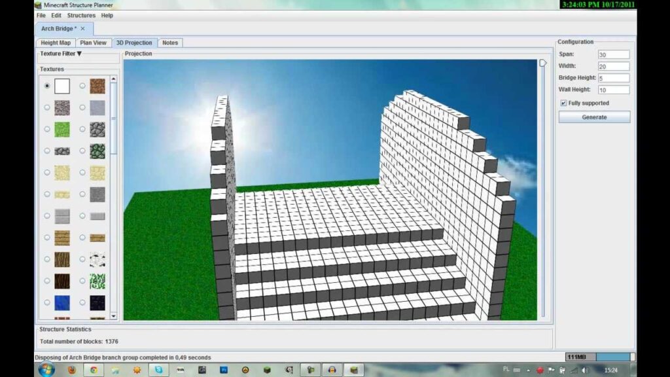Select the radio button beside gravel texture
The height and width of the screenshot is (377, 670).
[x=47, y=108]
